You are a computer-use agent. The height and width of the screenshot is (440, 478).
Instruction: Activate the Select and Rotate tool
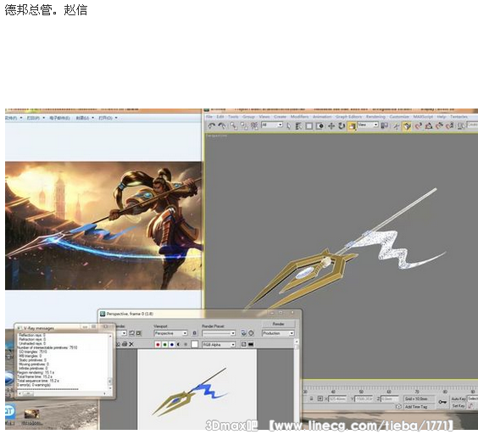click(x=342, y=126)
